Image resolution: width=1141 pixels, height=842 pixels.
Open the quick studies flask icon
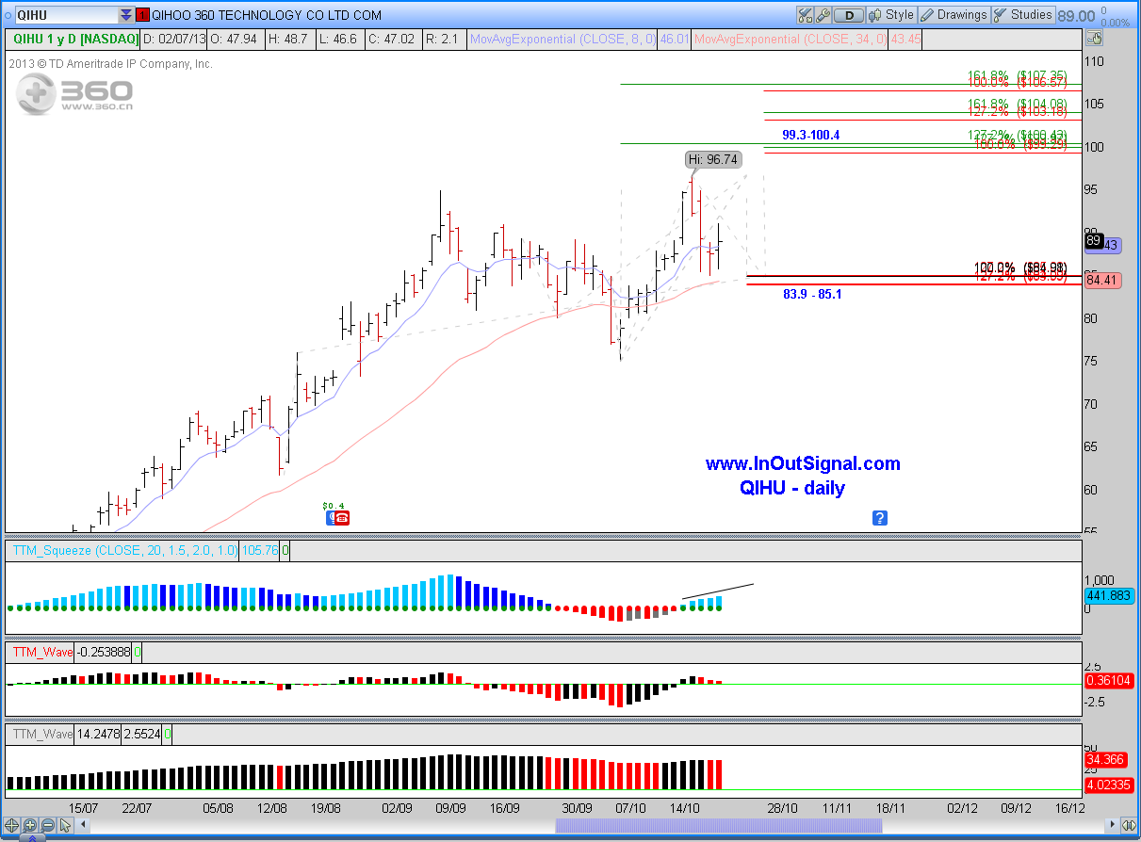805,15
